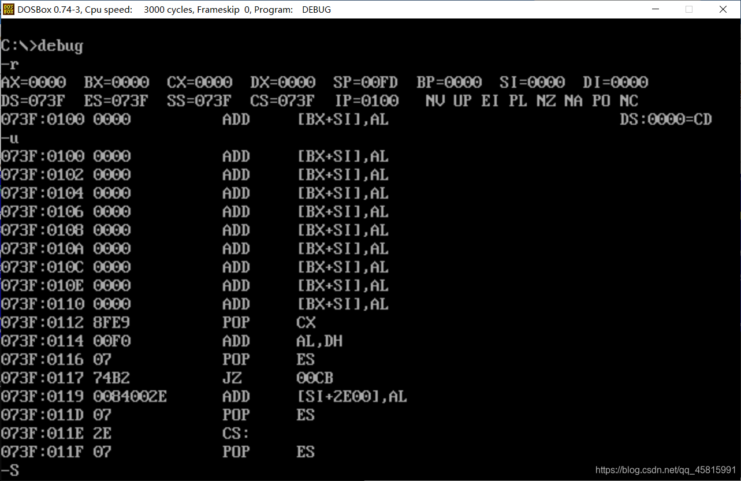Viewport: 741px width, 481px height.
Task: Click the AL,DH operand
Action: click(x=320, y=341)
